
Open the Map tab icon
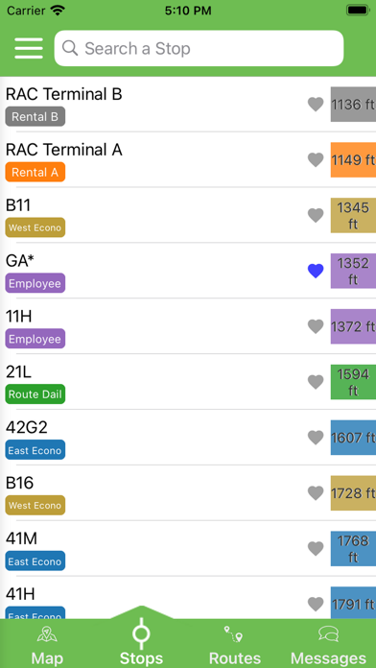tap(47, 634)
